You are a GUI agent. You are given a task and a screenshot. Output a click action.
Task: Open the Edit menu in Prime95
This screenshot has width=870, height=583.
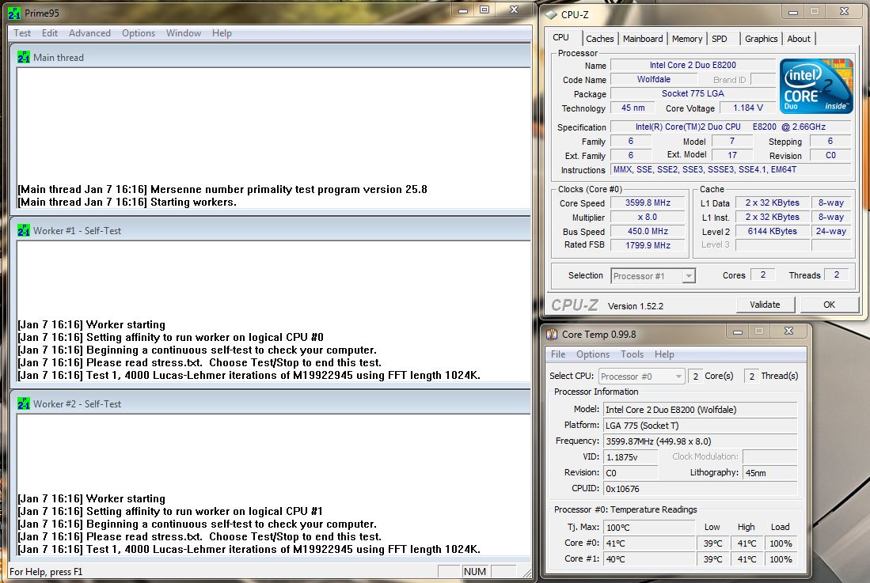click(49, 33)
